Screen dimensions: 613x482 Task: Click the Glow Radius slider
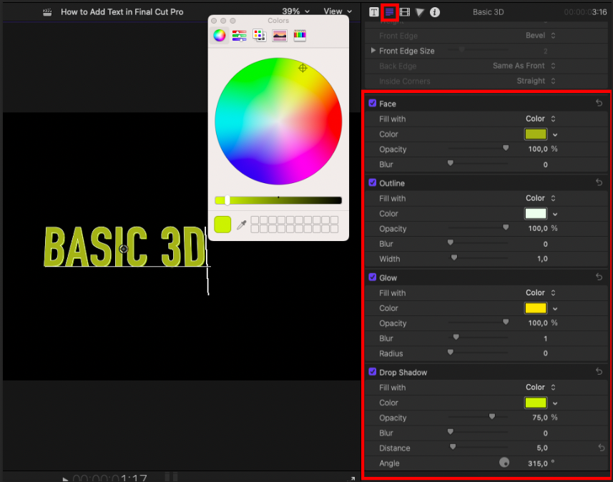(x=478, y=353)
